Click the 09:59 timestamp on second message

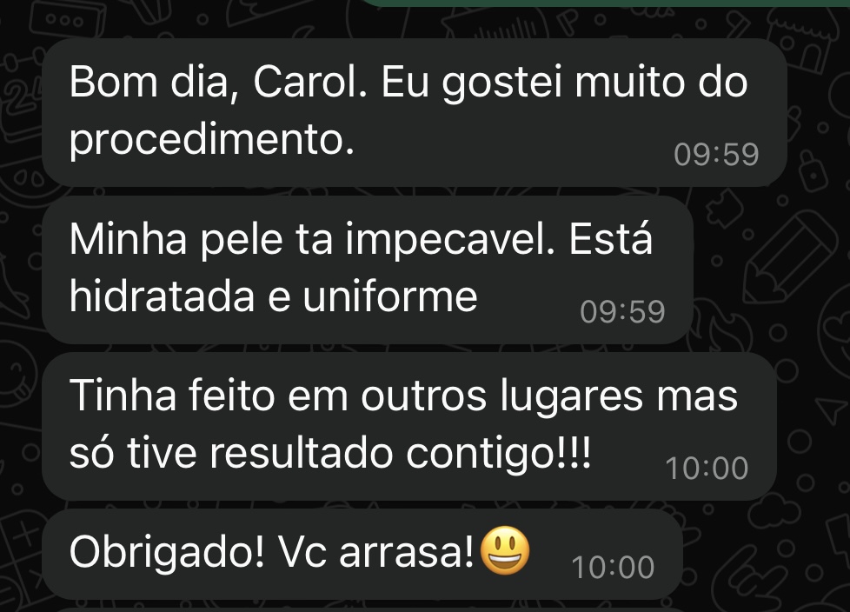pyautogui.click(x=622, y=311)
